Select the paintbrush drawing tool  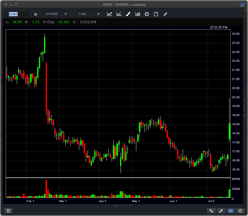tap(128, 14)
